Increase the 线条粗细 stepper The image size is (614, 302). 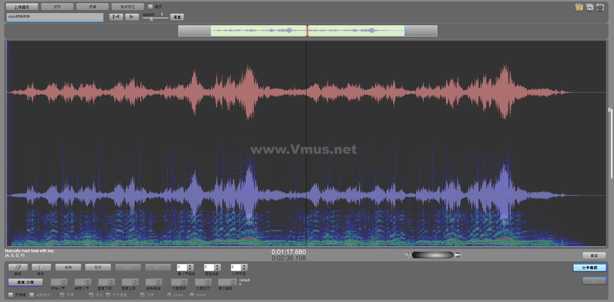pos(159,280)
